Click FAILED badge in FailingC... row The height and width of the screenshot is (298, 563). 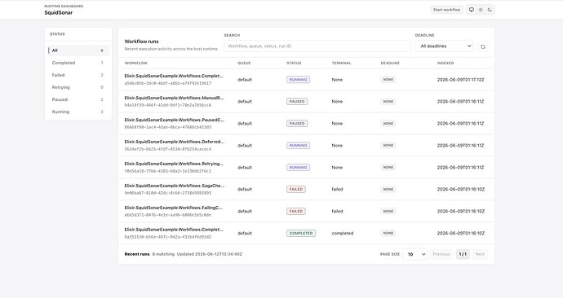(x=296, y=212)
